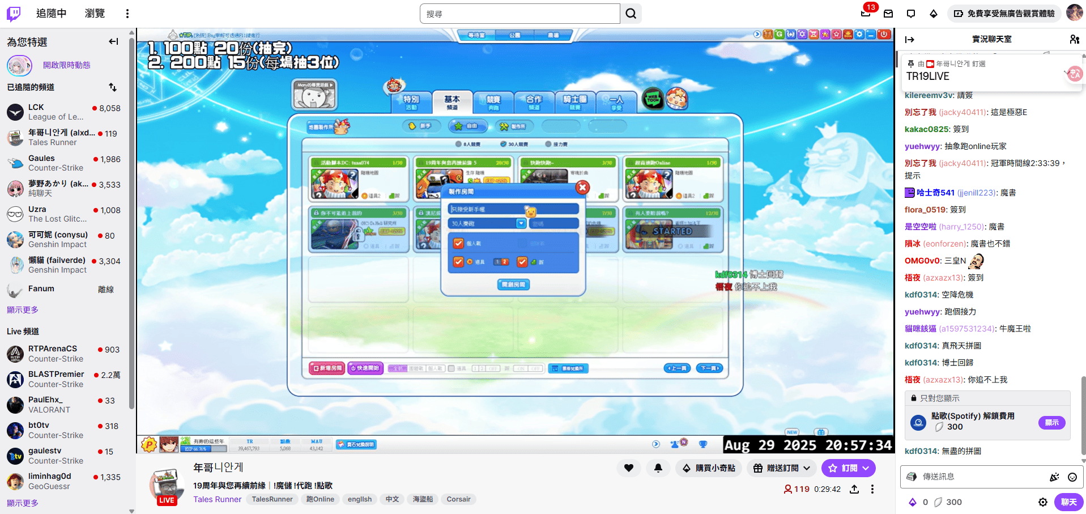Toggle follow with the heart button

click(629, 468)
